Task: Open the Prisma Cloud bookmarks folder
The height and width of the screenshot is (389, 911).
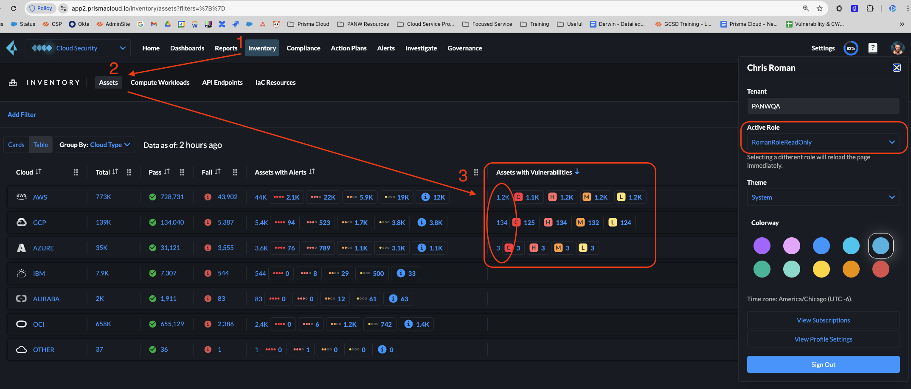Action: 309,24
